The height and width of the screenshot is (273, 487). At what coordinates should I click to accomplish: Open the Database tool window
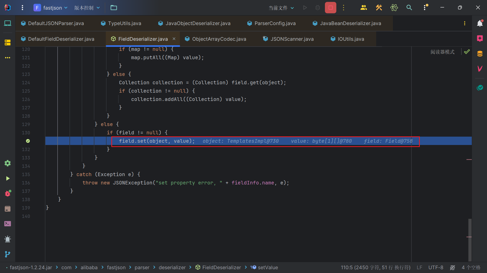tap(480, 54)
